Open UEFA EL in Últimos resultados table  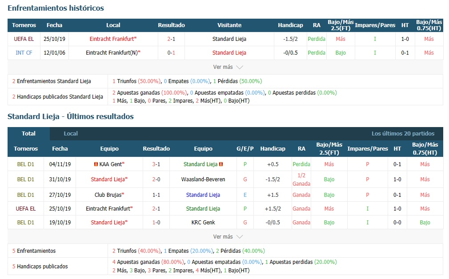point(26,209)
